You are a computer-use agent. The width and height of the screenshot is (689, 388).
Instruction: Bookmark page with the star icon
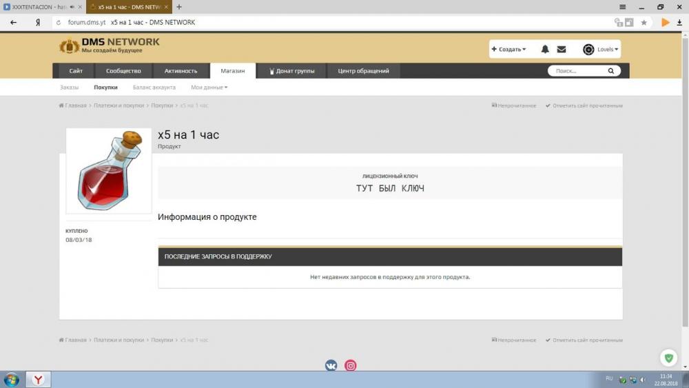644,23
